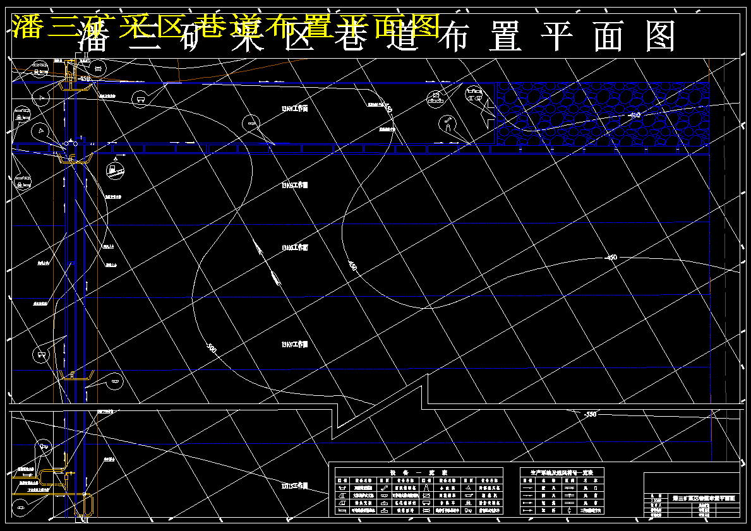Select the return airflow arrow in the ventilation legend
Viewport: 751px width, 531px height.
(527, 495)
